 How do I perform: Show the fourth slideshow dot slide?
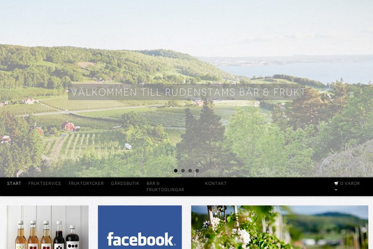click(x=197, y=171)
